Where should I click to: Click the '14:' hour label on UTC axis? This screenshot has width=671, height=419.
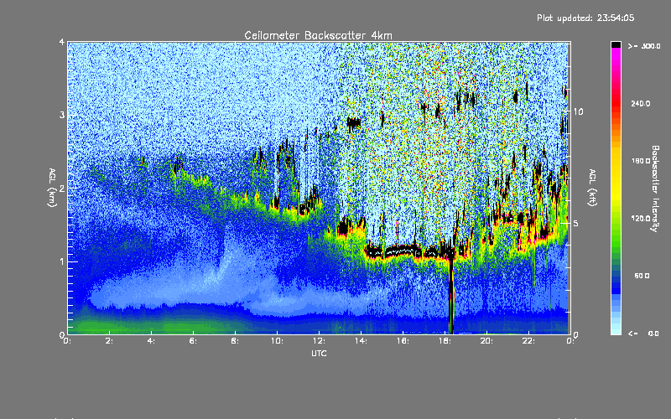pos(362,341)
